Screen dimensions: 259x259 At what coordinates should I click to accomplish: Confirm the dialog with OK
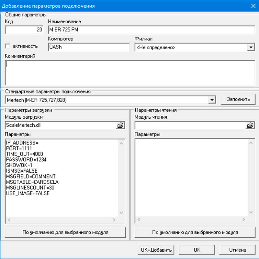point(197,250)
